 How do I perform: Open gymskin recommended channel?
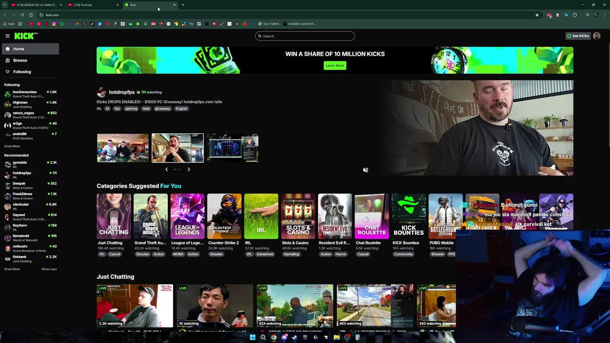(x=30, y=164)
